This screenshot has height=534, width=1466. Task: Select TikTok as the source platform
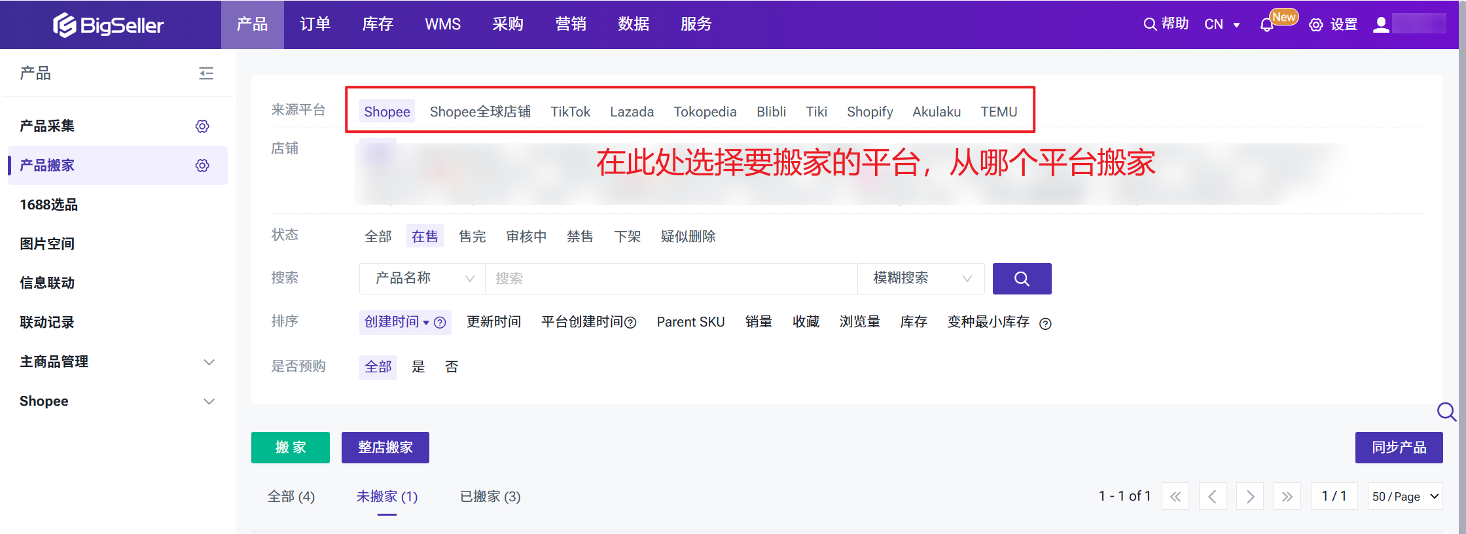570,112
